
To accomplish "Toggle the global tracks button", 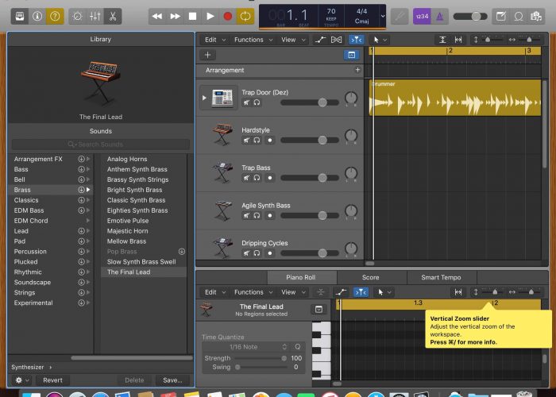I will 351,55.
